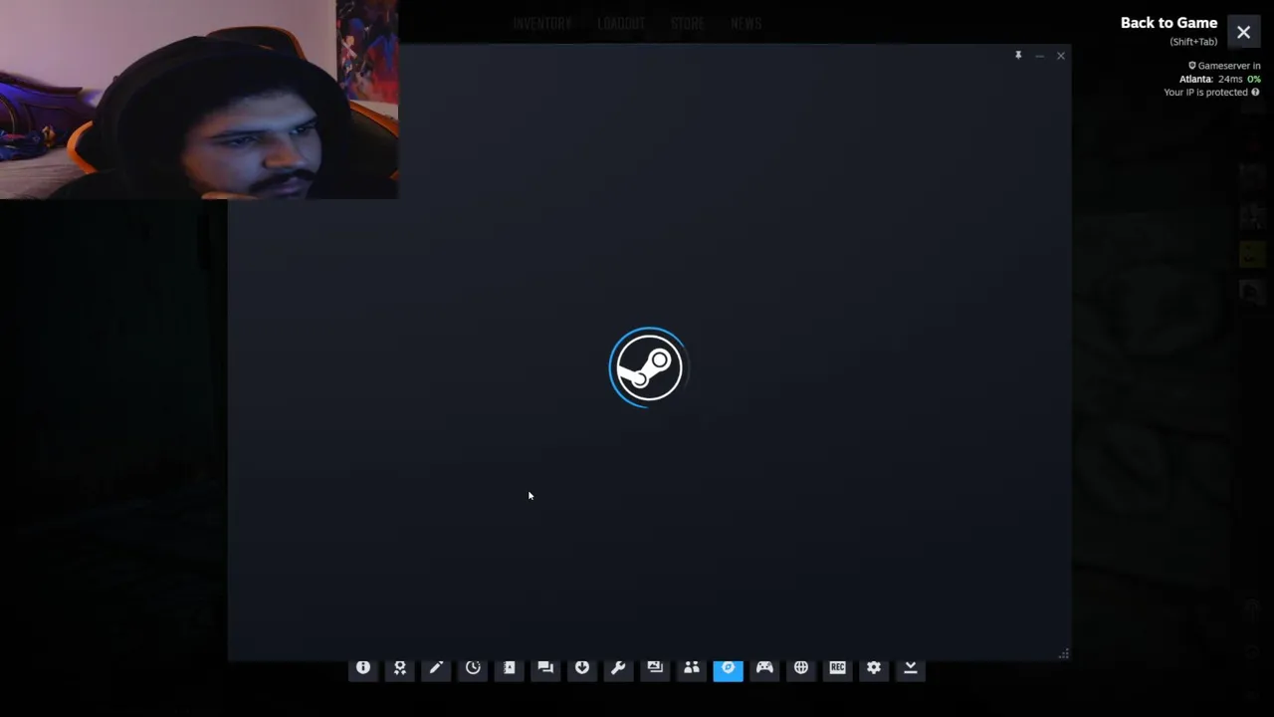Open the overlay settings gear icon
Image resolution: width=1274 pixels, height=717 pixels.
tap(874, 668)
